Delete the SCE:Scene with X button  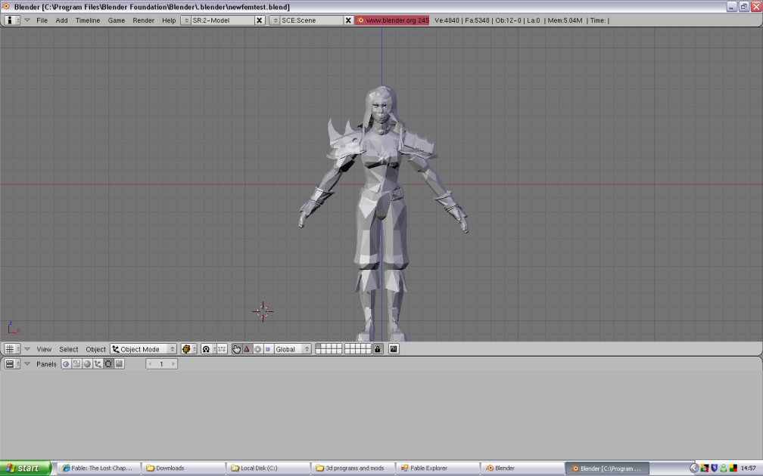coord(349,20)
